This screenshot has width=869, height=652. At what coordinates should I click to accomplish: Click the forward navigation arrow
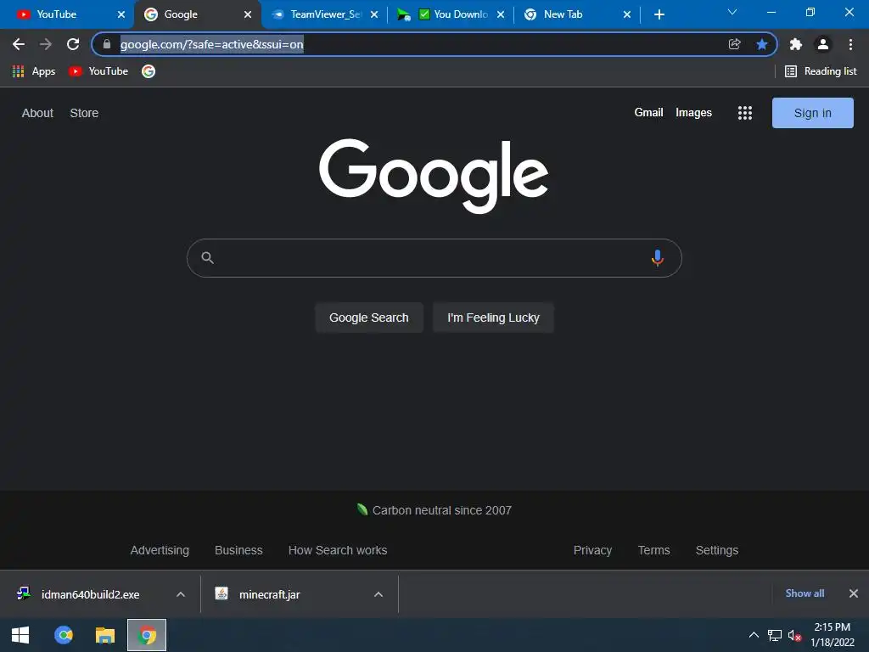[x=46, y=44]
